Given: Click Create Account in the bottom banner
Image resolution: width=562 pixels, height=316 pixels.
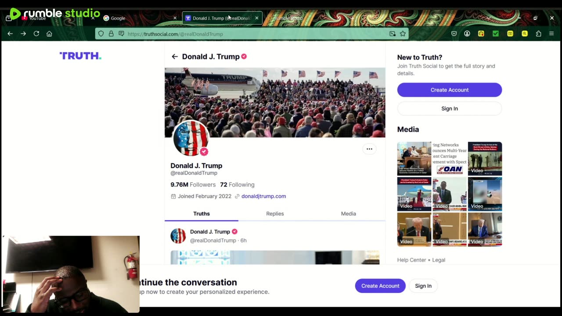Looking at the screenshot, I should (380, 286).
